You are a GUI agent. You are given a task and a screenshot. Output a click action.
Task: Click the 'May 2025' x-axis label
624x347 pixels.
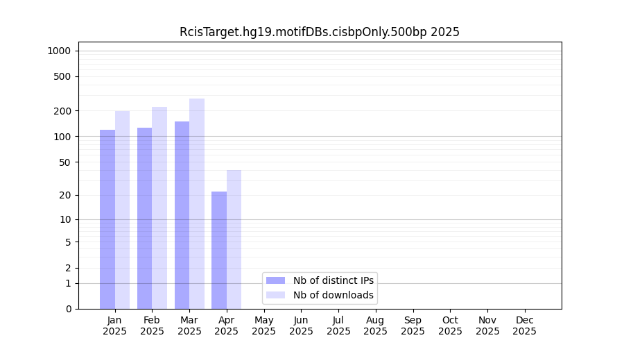pos(264,325)
